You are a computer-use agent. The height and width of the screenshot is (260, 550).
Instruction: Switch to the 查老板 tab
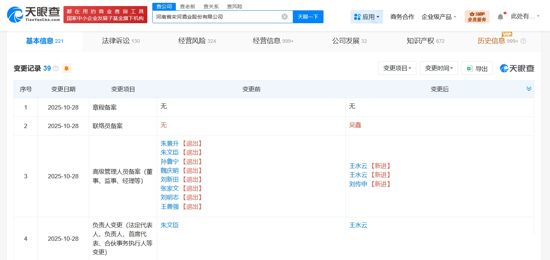(188, 6)
